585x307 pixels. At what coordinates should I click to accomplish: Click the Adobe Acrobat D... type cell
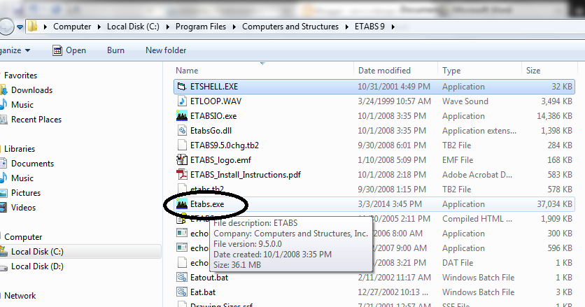(x=477, y=175)
